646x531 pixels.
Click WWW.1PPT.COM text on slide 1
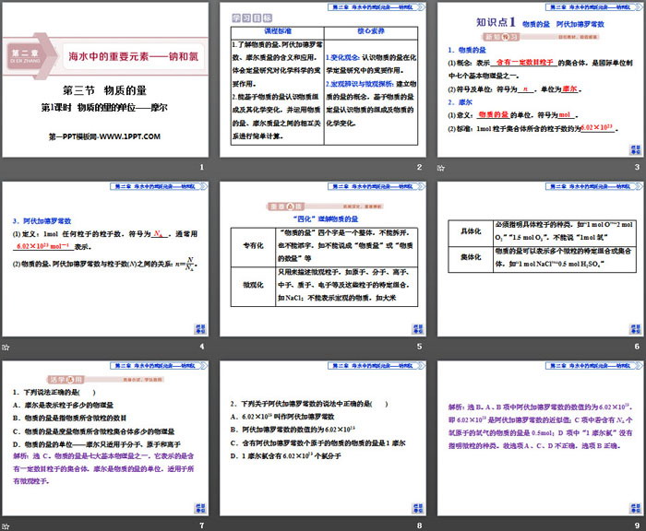click(x=130, y=136)
